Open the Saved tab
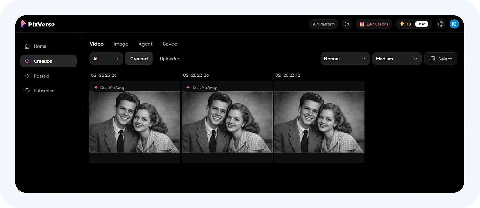Screen dimensions: 480x208 [170, 44]
